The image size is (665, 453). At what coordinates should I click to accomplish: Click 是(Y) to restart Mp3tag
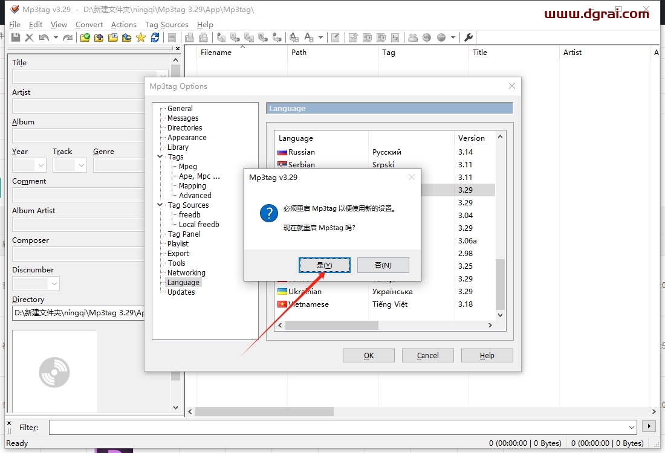point(325,265)
